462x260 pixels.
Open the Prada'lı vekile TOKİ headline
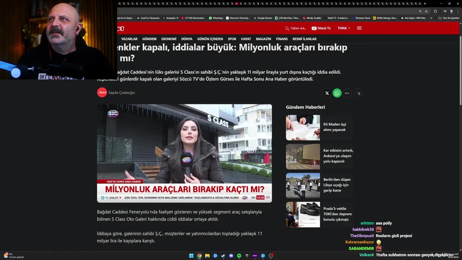pos(337,214)
